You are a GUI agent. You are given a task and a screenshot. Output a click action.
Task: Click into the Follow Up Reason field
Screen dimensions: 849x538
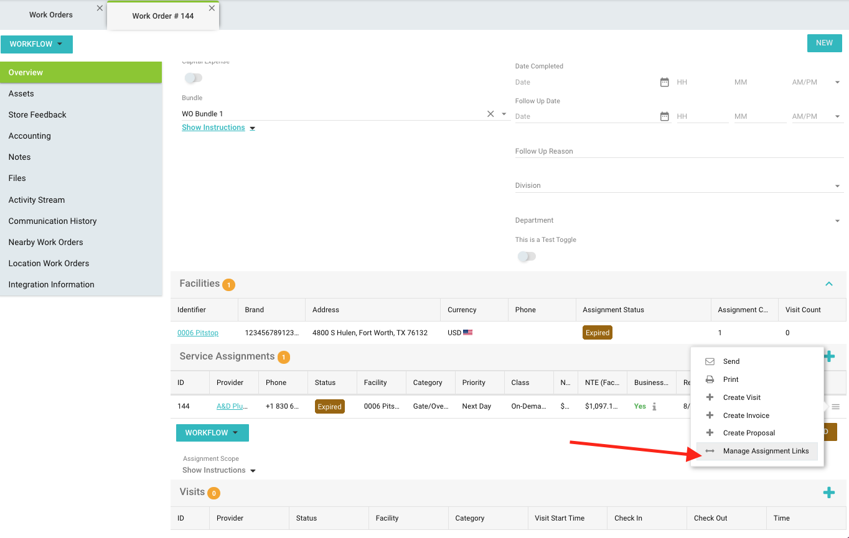[678, 151]
